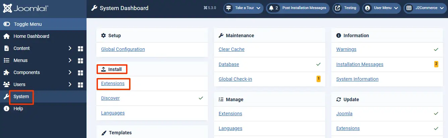The height and width of the screenshot is (138, 448).
Task: Click the Maintenance wrench icon
Action: (221, 36)
